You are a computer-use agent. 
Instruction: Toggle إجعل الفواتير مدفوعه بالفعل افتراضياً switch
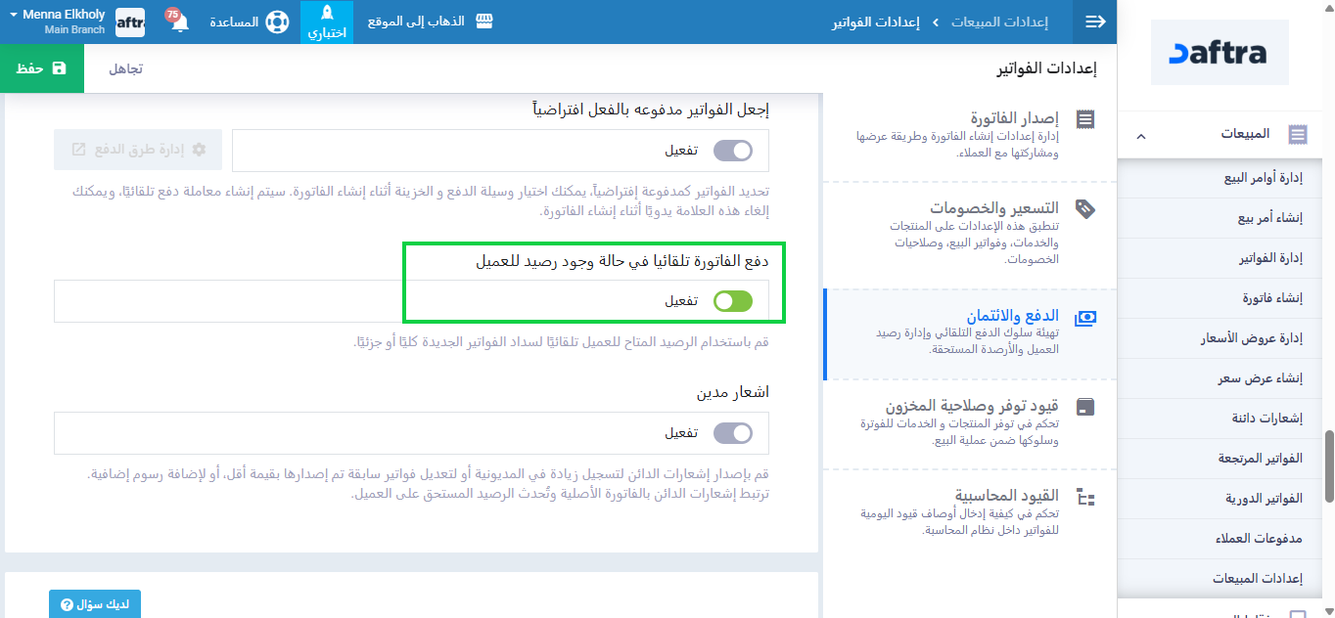point(733,151)
